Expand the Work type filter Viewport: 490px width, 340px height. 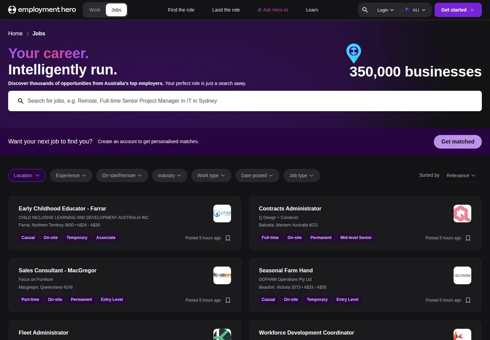(211, 175)
